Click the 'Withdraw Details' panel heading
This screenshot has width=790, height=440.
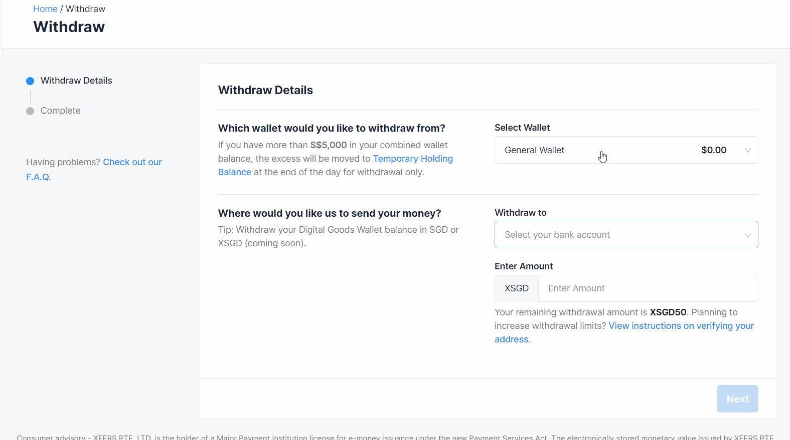coord(265,90)
